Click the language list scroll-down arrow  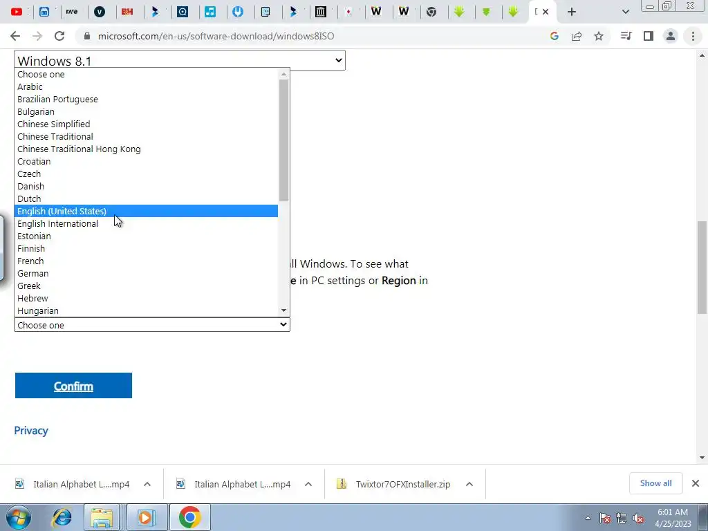click(x=283, y=310)
